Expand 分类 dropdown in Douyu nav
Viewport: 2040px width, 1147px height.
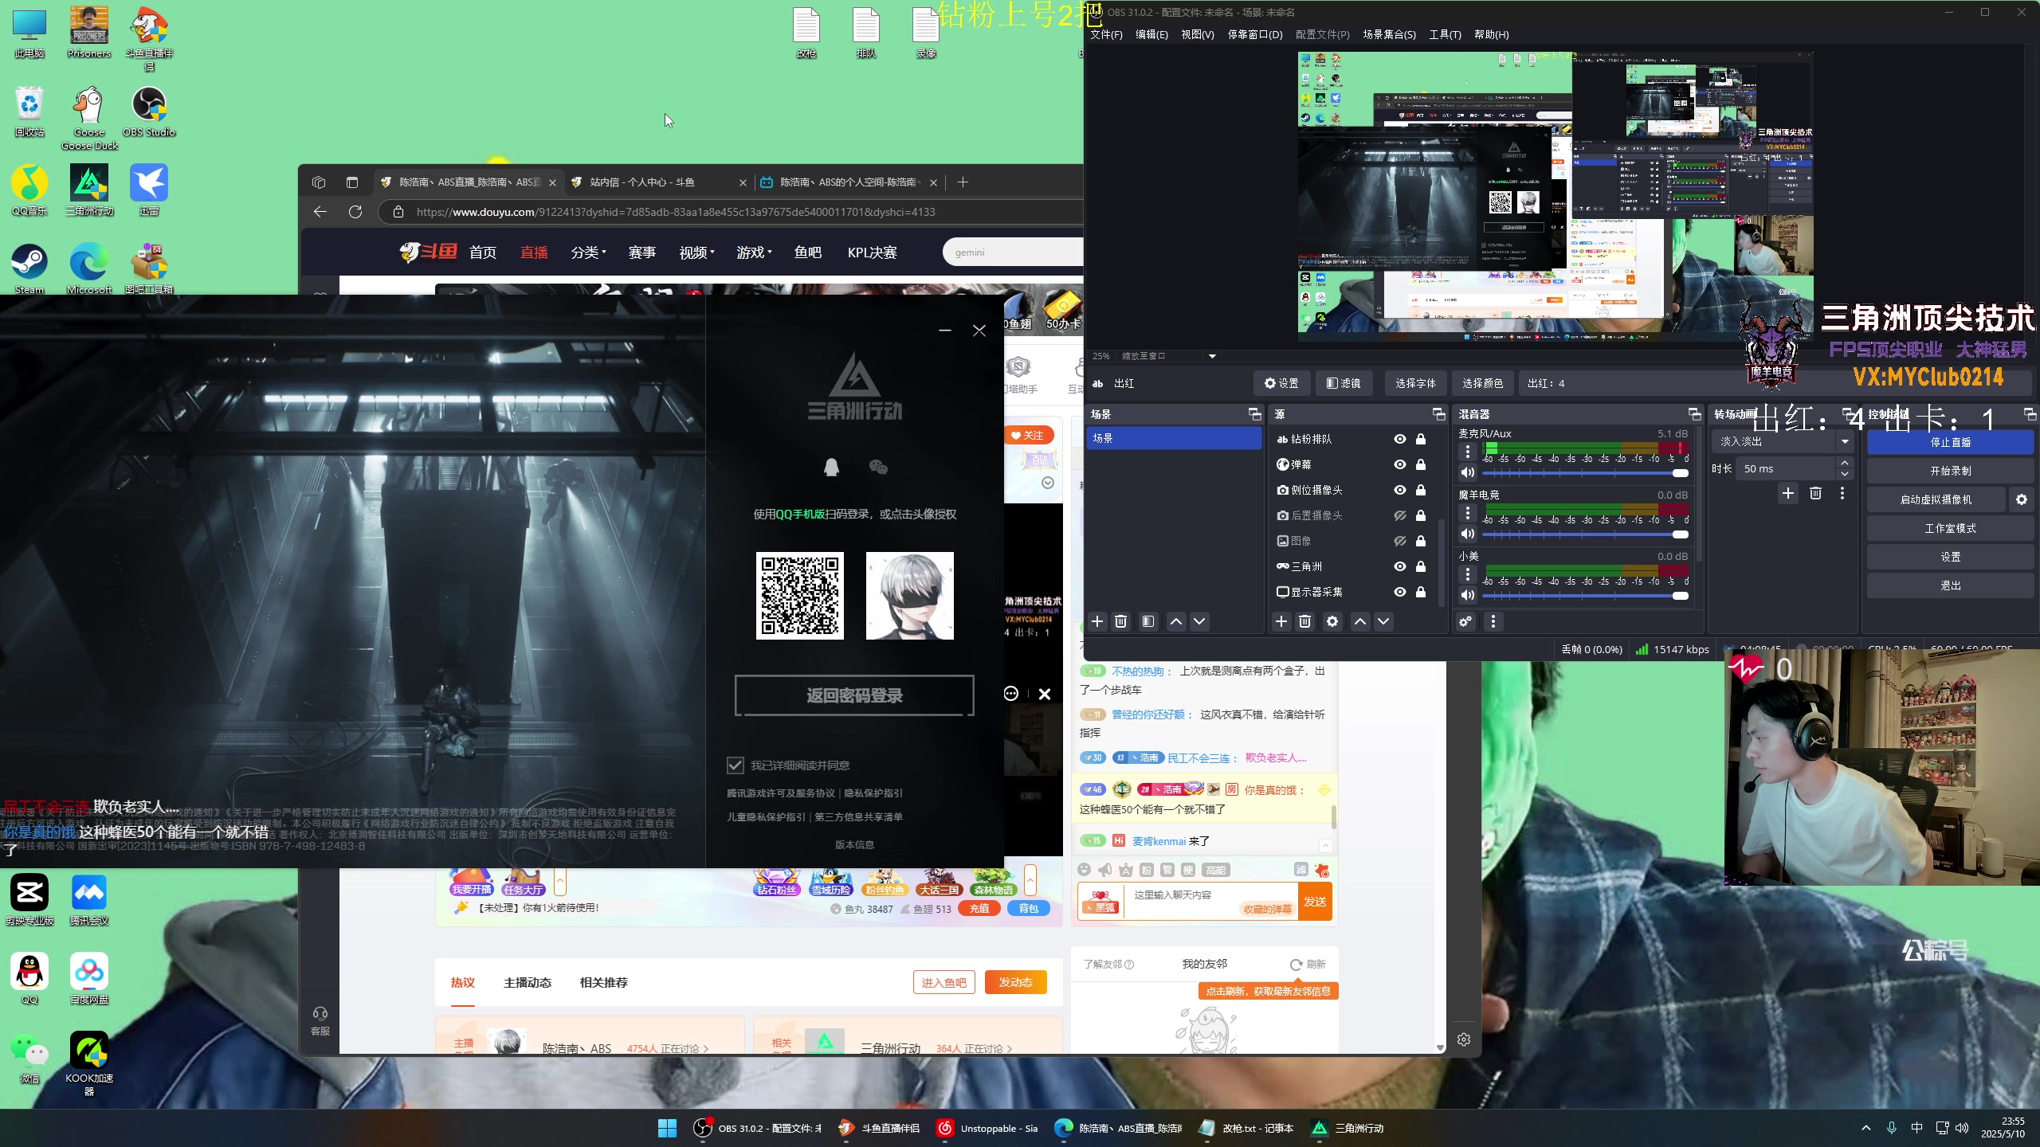coord(589,252)
